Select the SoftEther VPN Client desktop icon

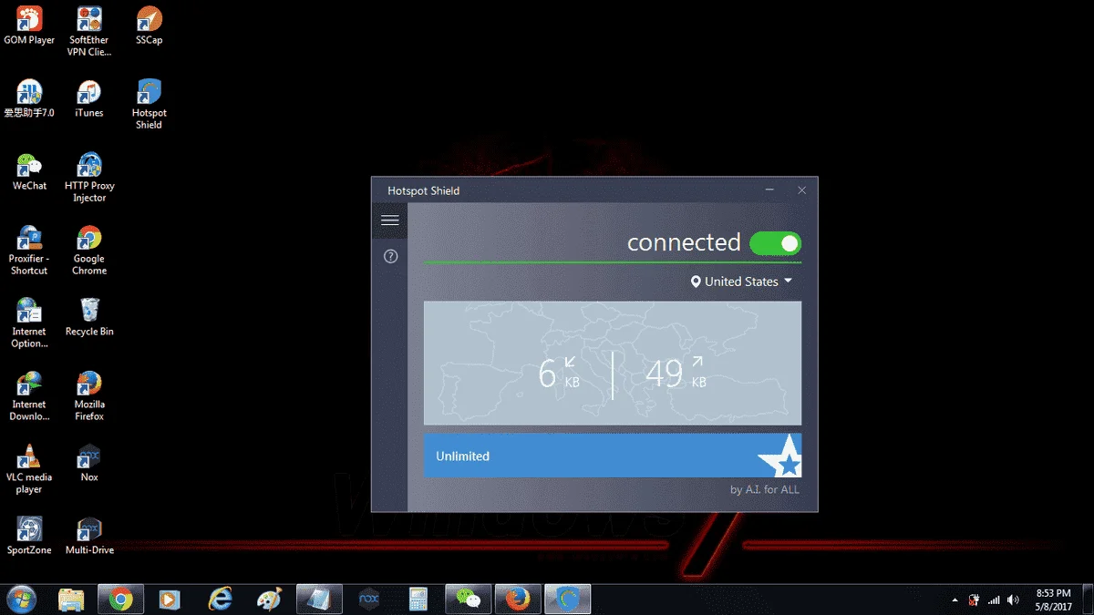89,31
